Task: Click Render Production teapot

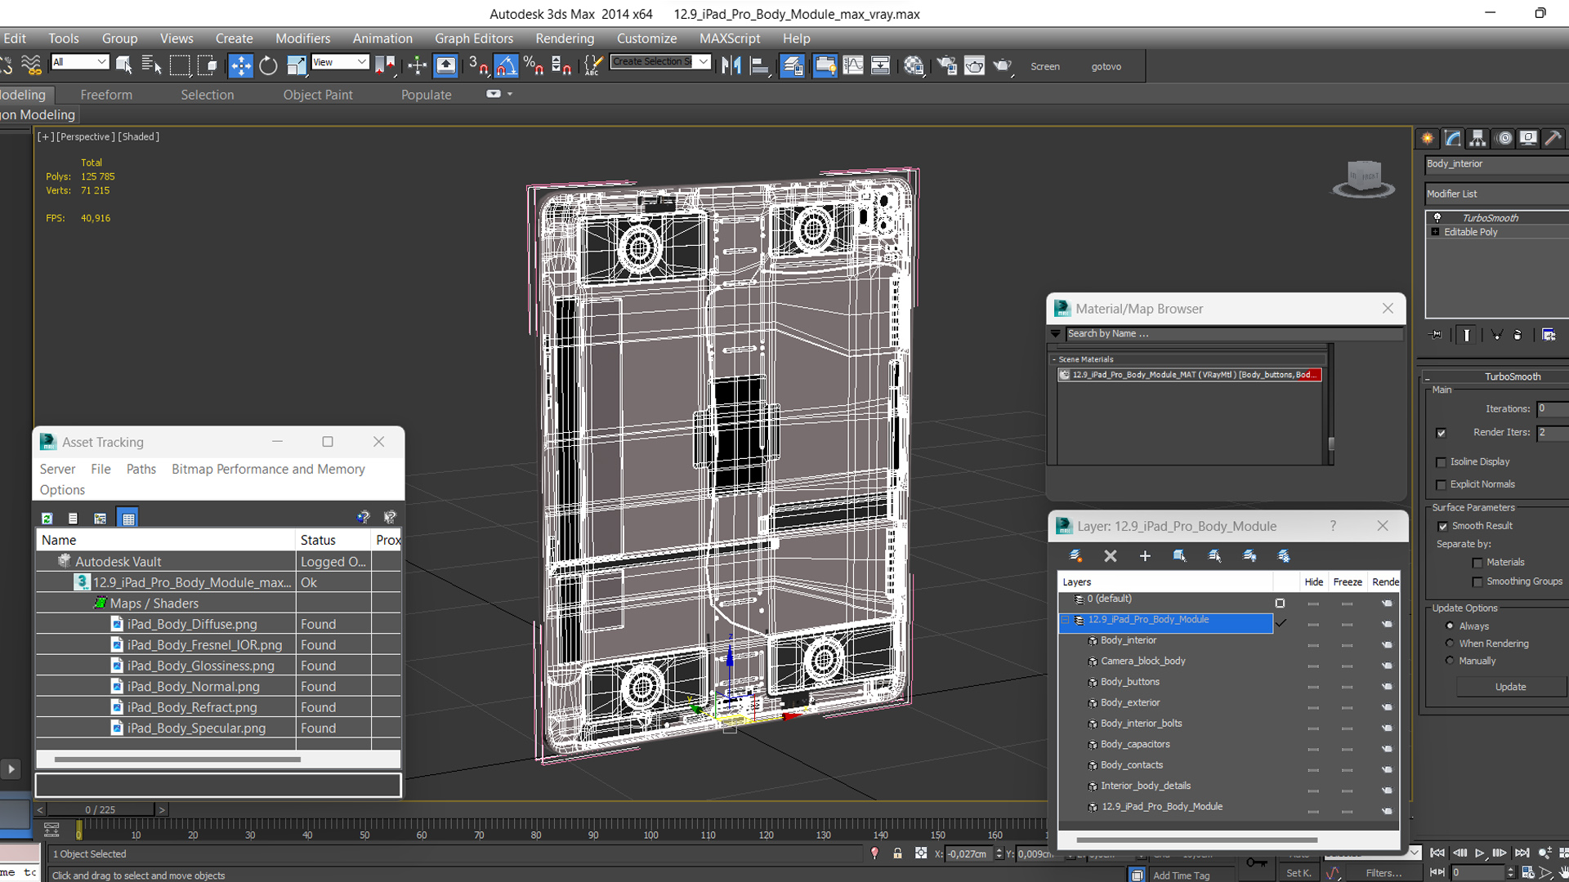Action: (x=1003, y=65)
